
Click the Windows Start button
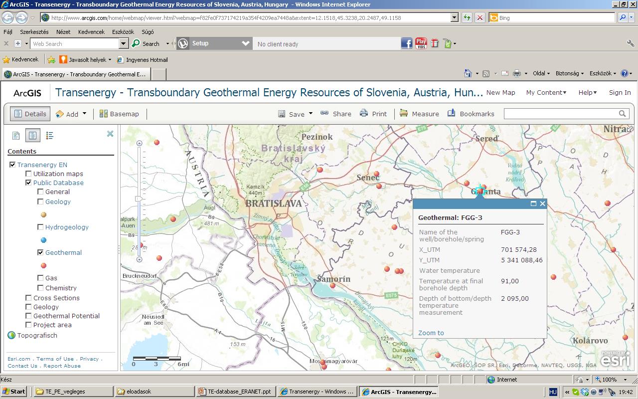14,392
